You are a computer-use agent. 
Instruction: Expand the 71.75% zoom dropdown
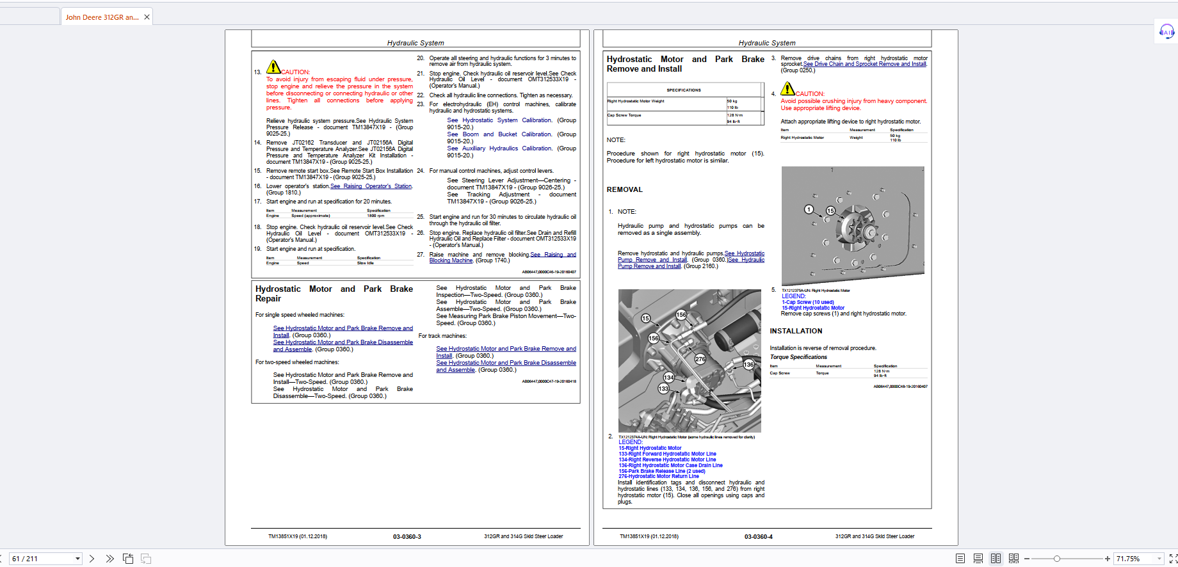click(x=1159, y=559)
